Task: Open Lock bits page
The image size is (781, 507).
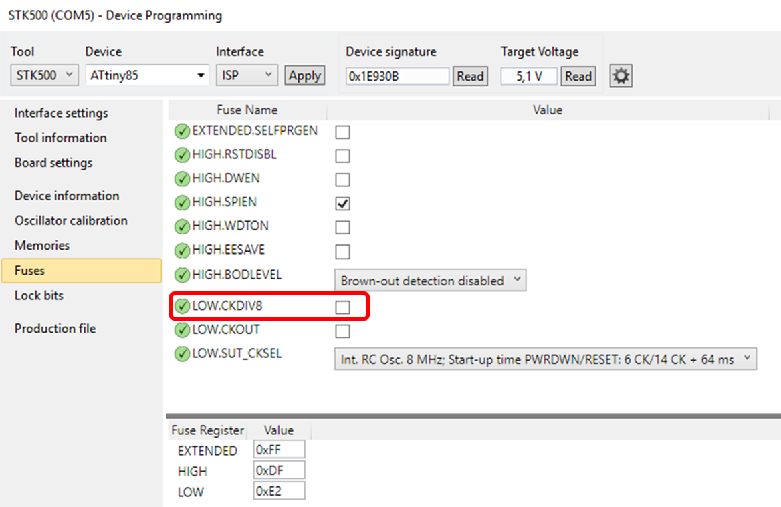Action: pyautogui.click(x=39, y=295)
